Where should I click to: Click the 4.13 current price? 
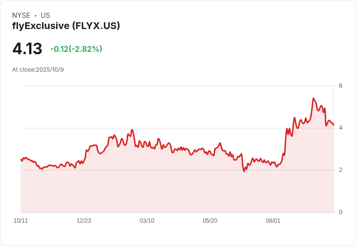(27, 49)
